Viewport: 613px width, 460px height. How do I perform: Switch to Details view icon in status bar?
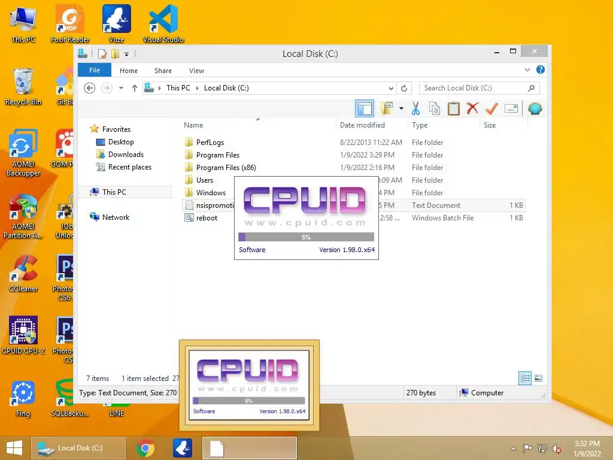point(524,379)
